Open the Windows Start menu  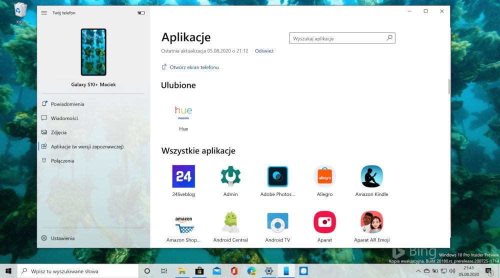click(8, 271)
